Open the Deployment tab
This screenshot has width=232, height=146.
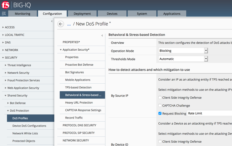82,14
